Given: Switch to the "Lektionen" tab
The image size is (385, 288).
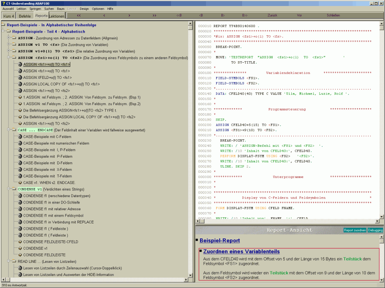Looking at the screenshot, I should point(57,16).
